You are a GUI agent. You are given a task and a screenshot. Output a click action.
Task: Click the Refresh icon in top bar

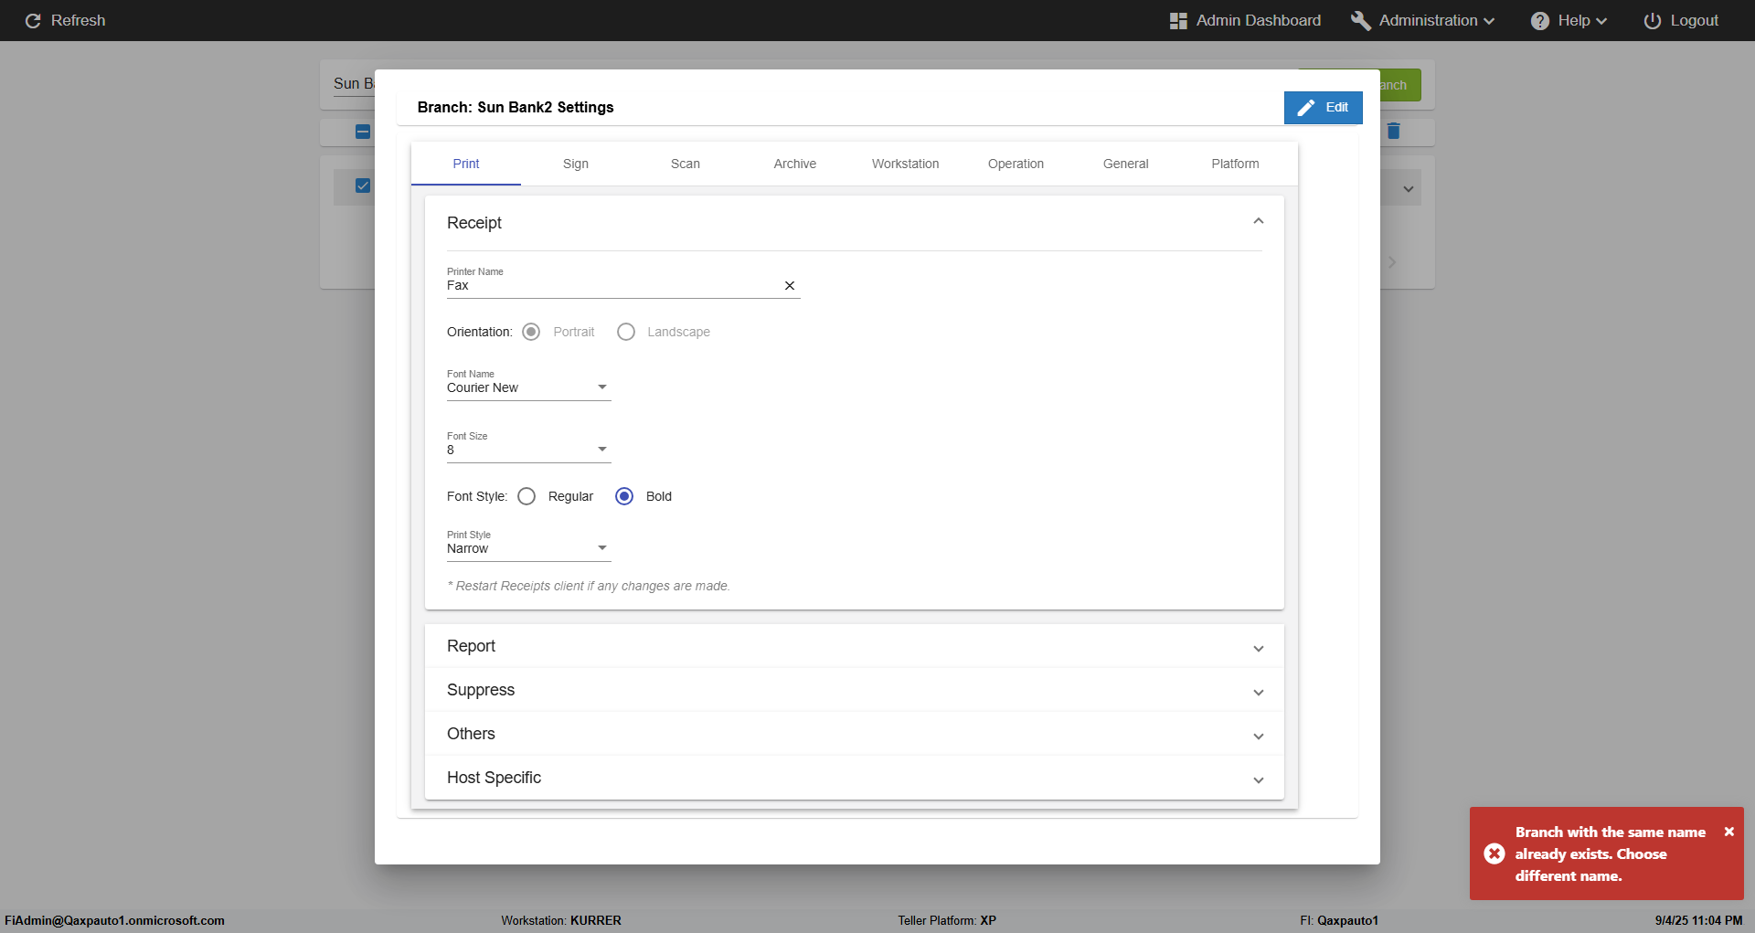coord(33,21)
